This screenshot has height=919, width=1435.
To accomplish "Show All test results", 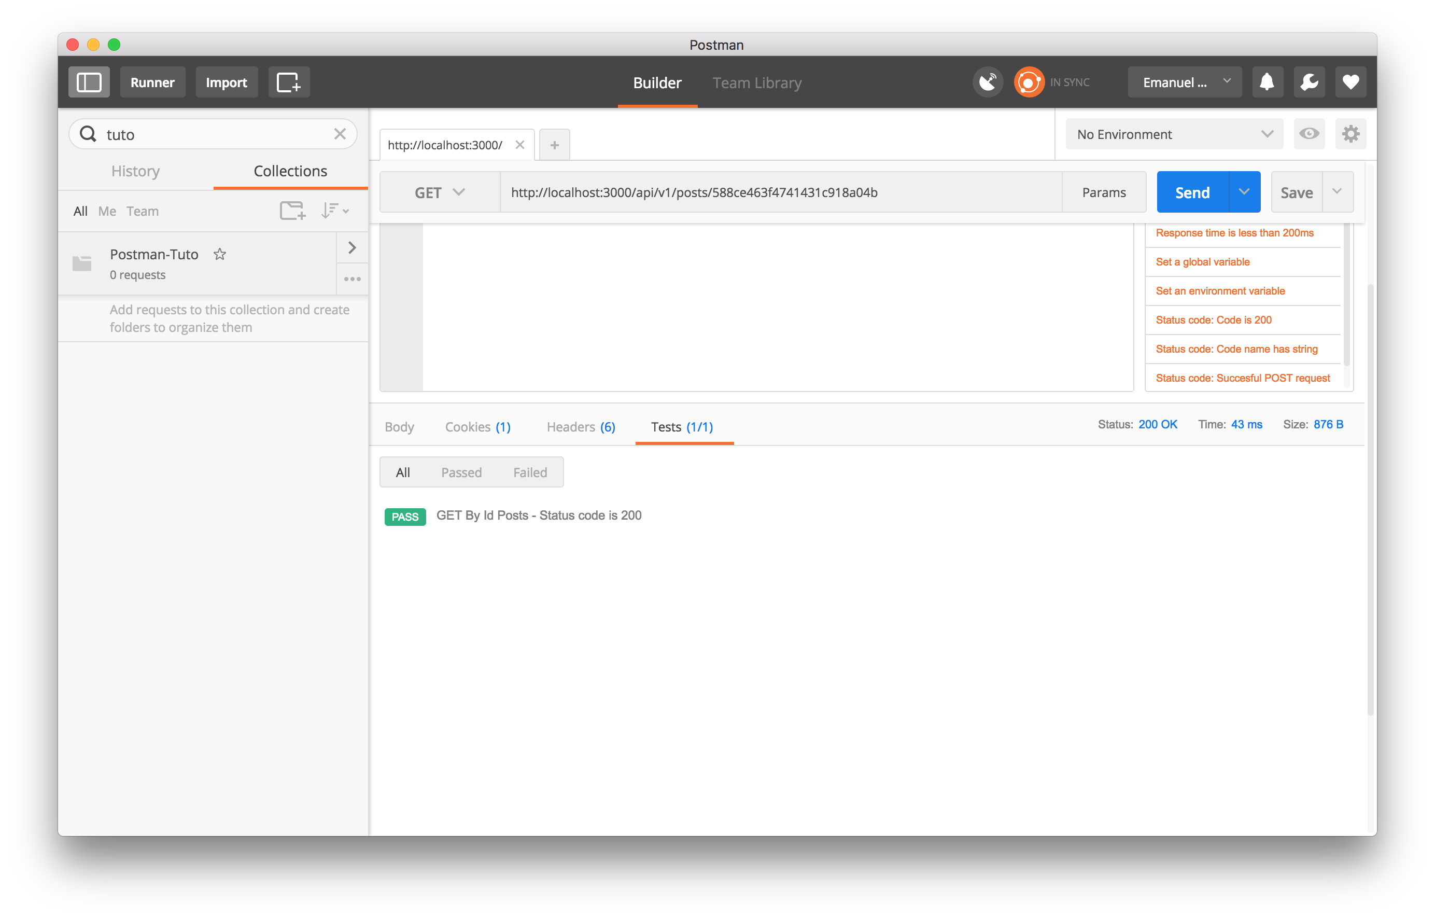I will coord(403,472).
